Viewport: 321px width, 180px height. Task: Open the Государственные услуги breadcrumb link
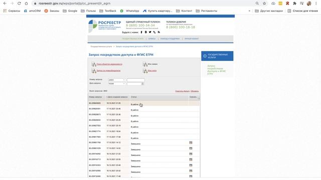[x=101, y=46]
